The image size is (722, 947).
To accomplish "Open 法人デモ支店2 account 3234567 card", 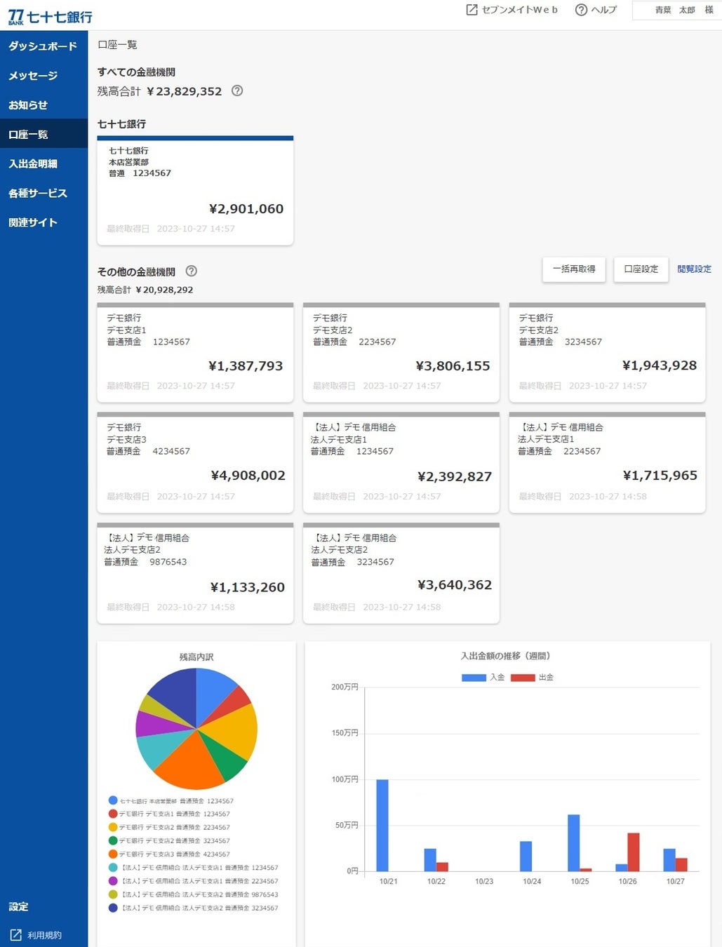I will (x=401, y=573).
